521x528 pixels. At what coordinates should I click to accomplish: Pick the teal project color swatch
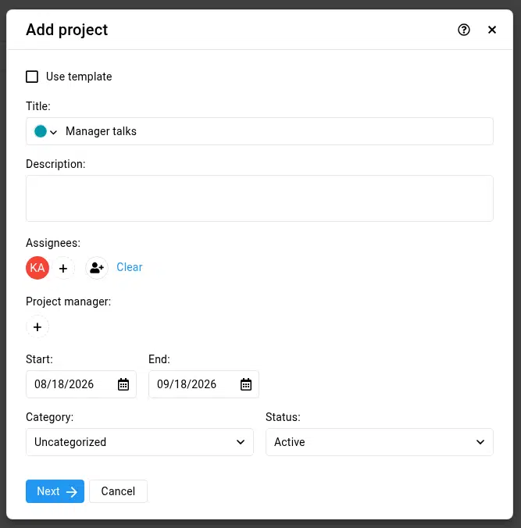[x=41, y=131]
